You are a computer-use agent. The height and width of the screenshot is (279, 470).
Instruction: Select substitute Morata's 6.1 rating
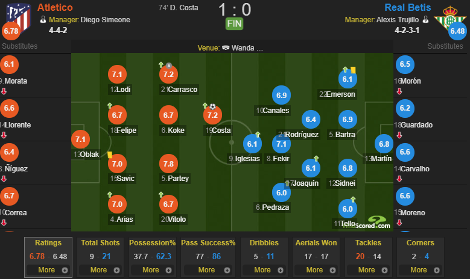(x=9, y=64)
